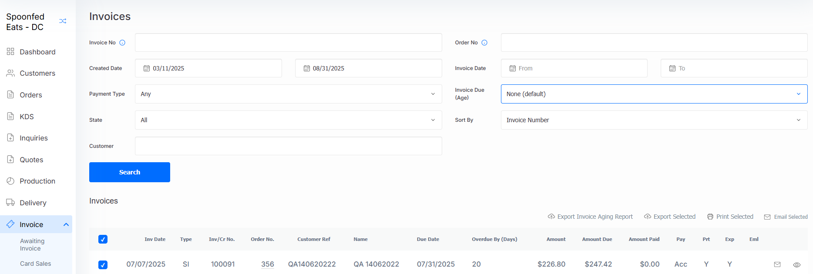Click the shuffle switch-location icon
The image size is (813, 274).
point(63,21)
